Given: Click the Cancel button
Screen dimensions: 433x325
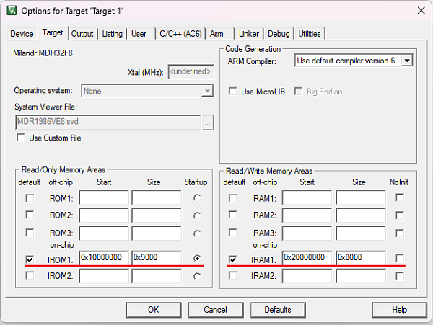Looking at the screenshot, I should (x=215, y=309).
